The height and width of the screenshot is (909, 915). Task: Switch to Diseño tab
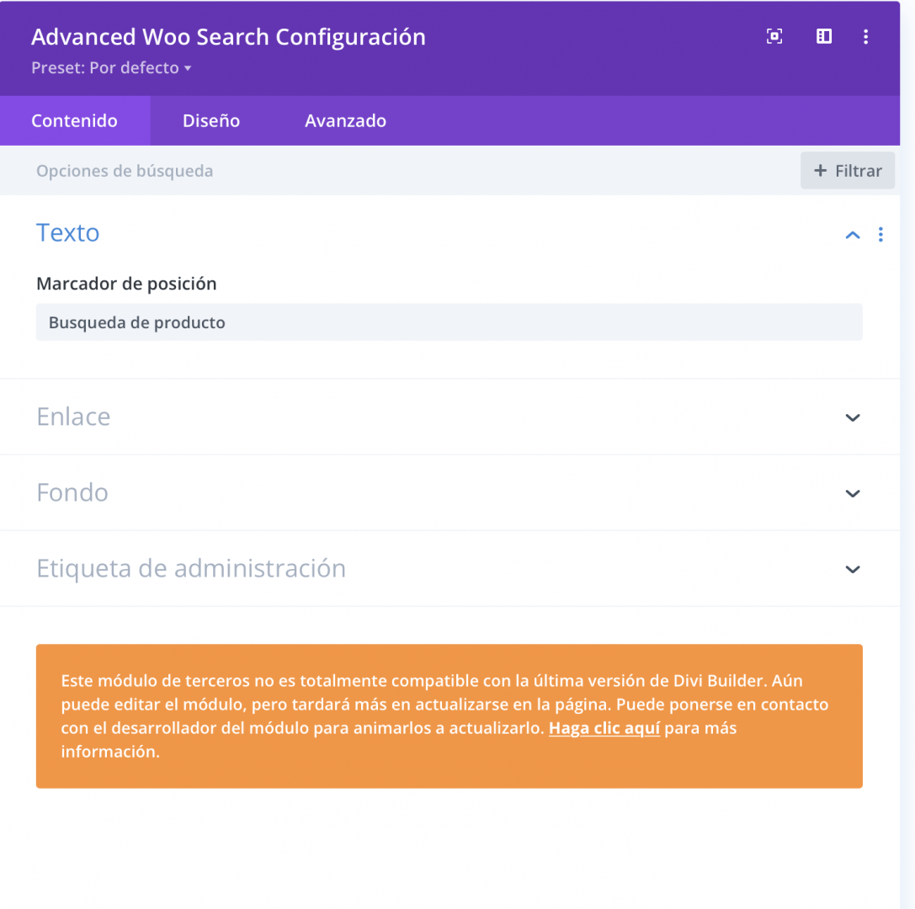point(211,120)
